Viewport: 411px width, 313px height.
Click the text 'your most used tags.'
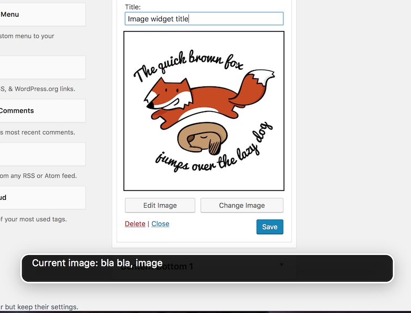coord(36,219)
